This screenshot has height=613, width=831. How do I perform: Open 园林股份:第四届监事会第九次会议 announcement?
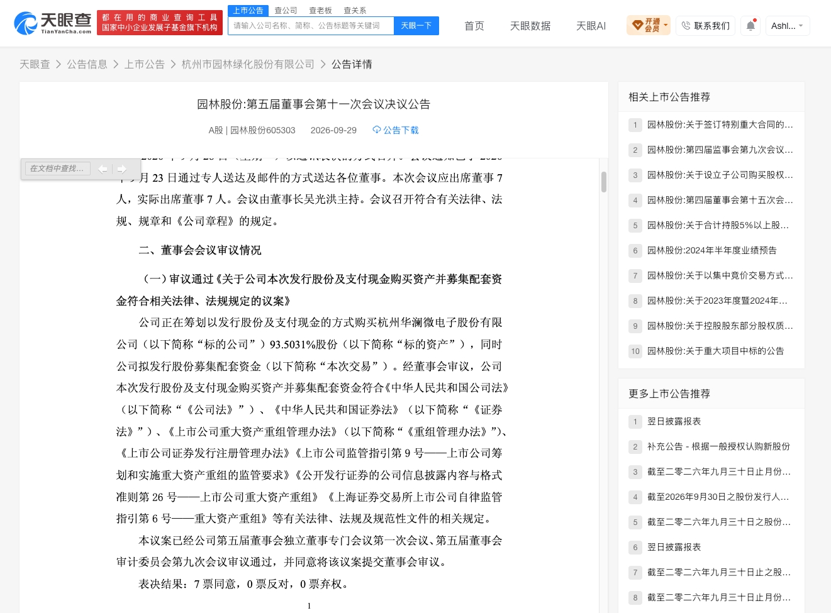click(x=720, y=150)
